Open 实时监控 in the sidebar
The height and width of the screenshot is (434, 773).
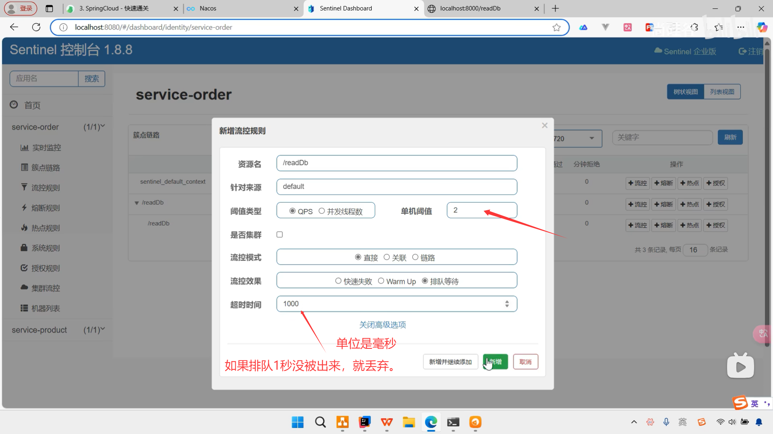(x=45, y=147)
